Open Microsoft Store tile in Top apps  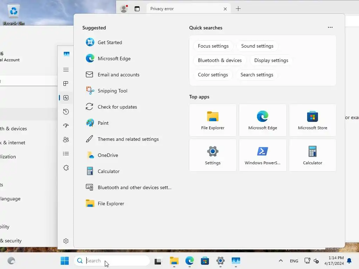312,120
